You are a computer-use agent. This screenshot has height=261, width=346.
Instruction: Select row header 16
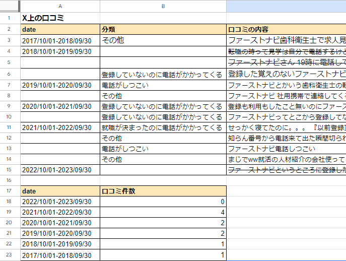[9, 180]
